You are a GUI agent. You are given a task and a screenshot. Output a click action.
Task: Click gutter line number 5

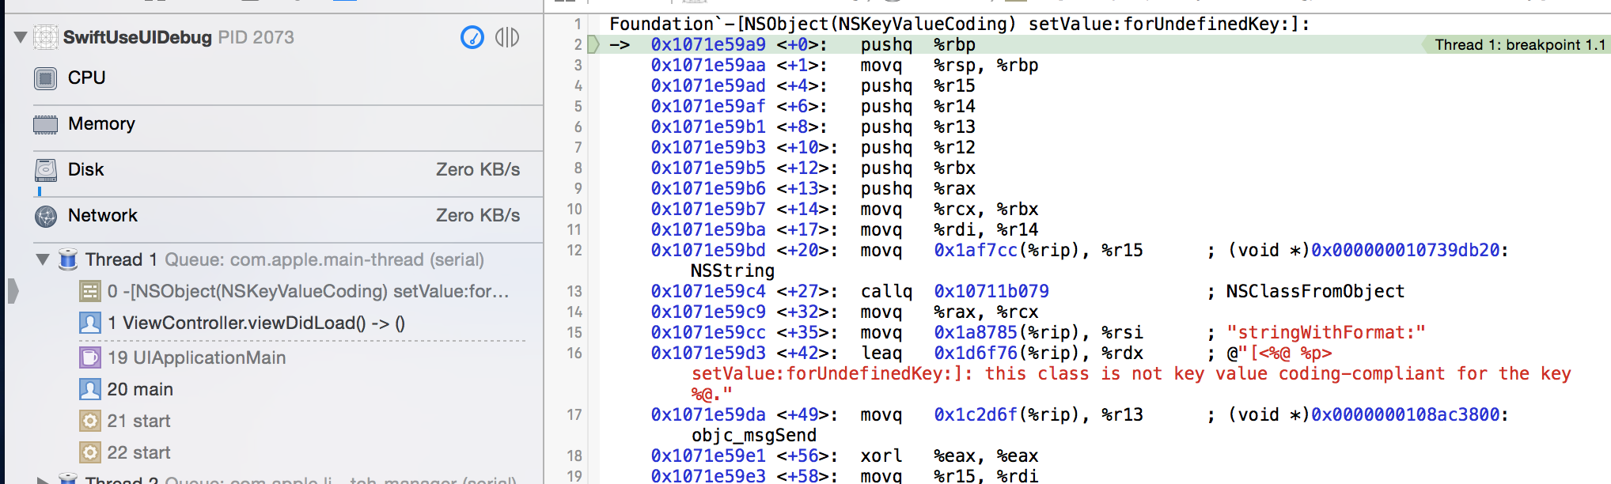click(578, 106)
